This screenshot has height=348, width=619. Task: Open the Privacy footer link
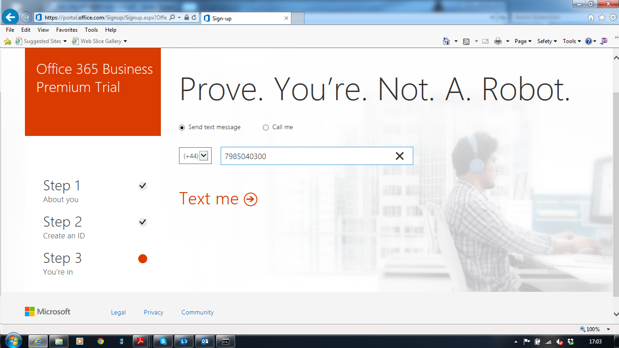pyautogui.click(x=154, y=312)
